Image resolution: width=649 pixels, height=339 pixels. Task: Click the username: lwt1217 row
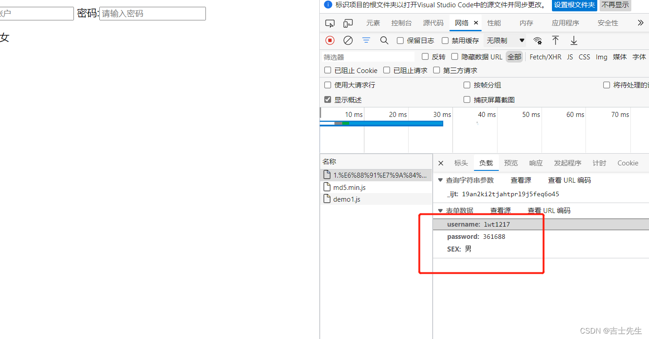(x=541, y=224)
